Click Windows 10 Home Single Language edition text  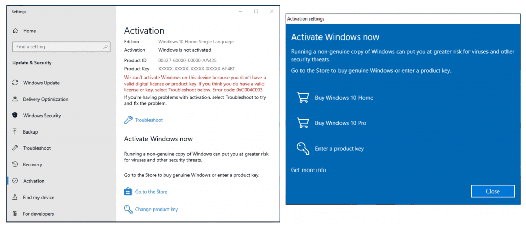196,42
